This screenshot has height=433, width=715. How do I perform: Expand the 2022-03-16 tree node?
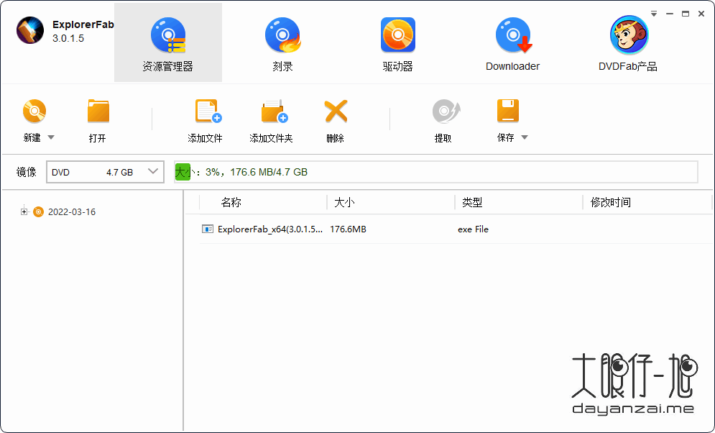click(x=24, y=211)
